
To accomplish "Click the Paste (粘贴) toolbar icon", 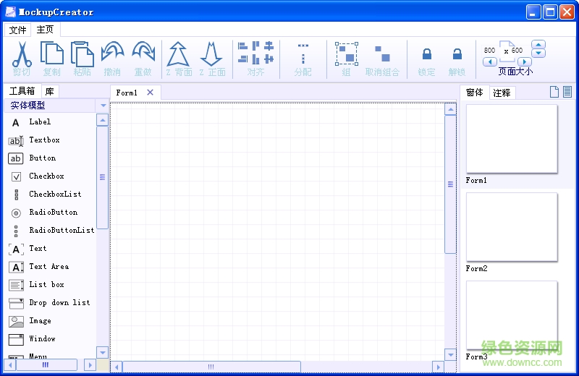I will pyautogui.click(x=83, y=54).
